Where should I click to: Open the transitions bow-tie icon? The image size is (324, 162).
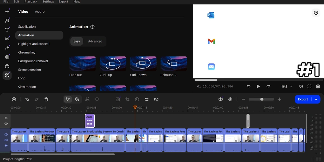tap(7, 39)
